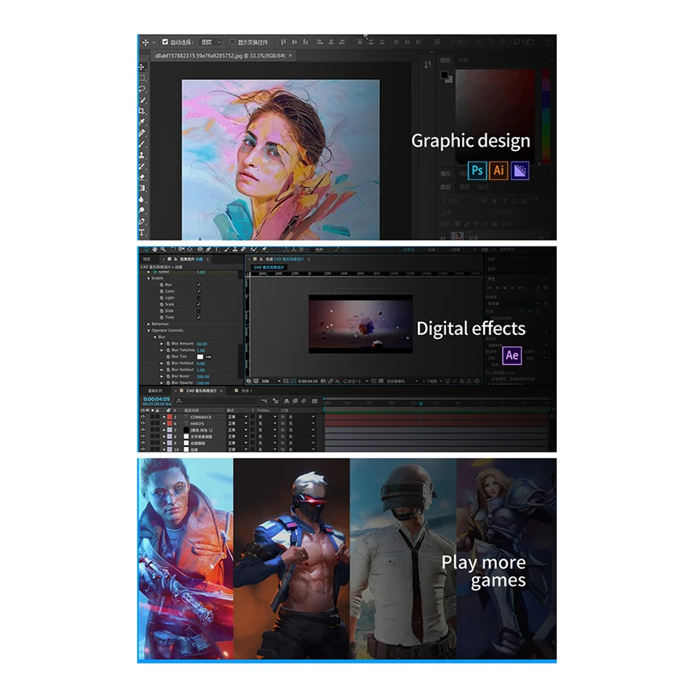Select the Zoom tool in After Effects
Image resolution: width=694 pixels, height=694 pixels.
163,249
